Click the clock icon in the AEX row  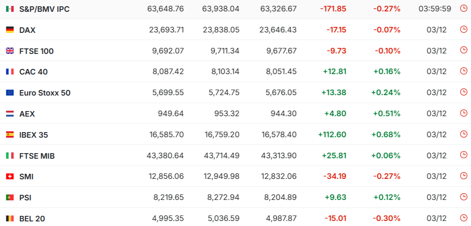(x=463, y=113)
